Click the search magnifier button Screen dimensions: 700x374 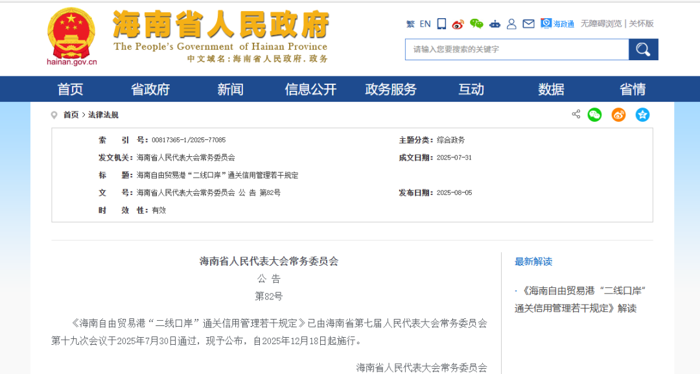point(643,49)
